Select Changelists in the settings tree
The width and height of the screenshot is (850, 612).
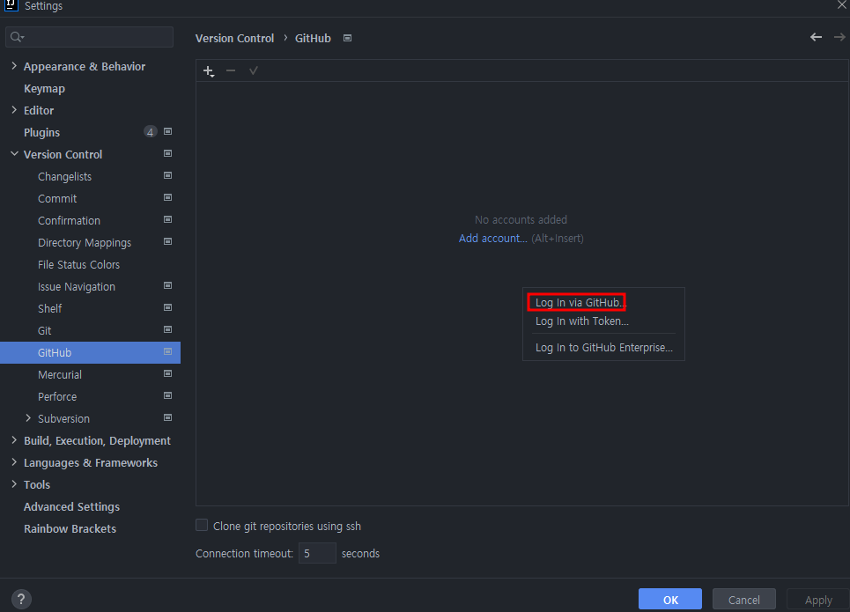tap(64, 177)
